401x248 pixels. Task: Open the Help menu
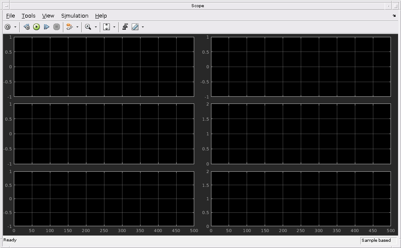point(101,16)
